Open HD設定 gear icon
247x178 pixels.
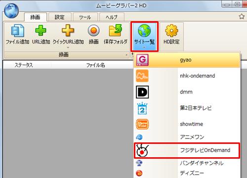click(x=171, y=31)
